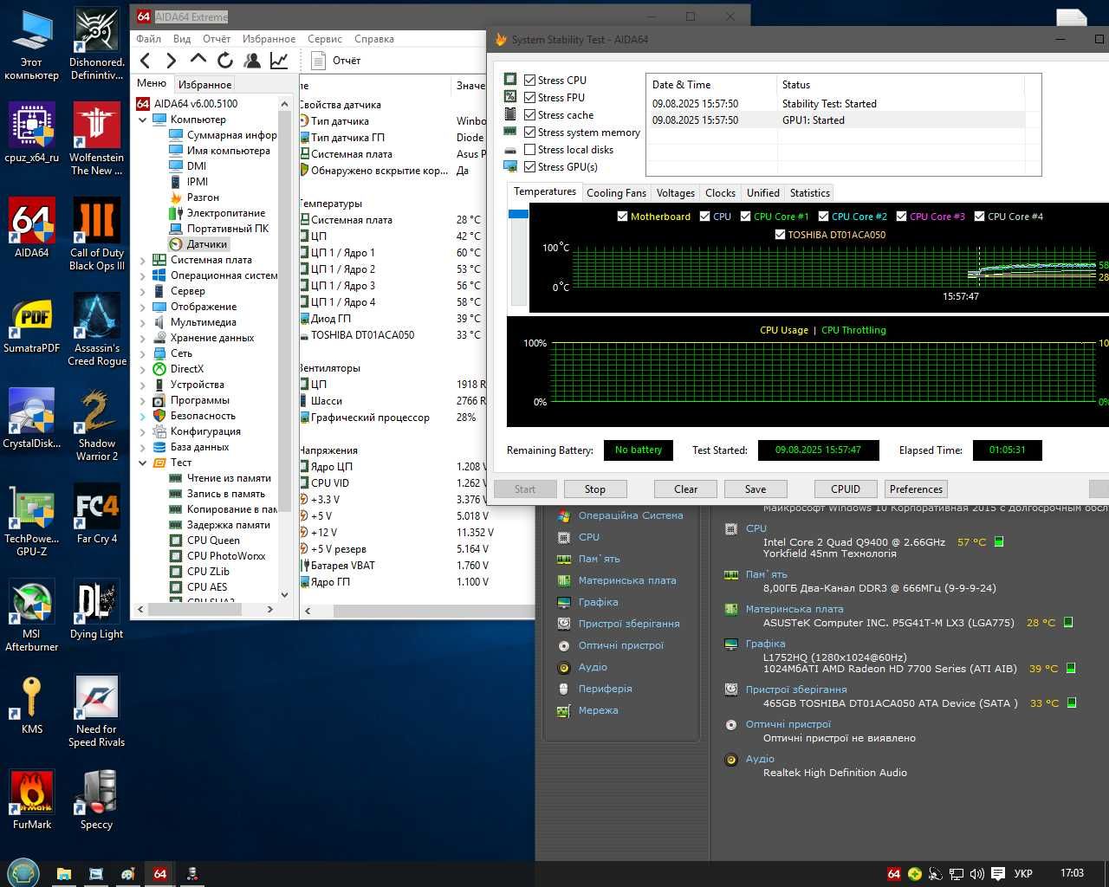Open KMS key desktop icon
Viewport: 1109px width, 887px height.
[x=32, y=704]
